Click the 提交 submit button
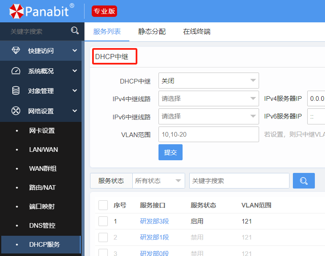 (170, 152)
